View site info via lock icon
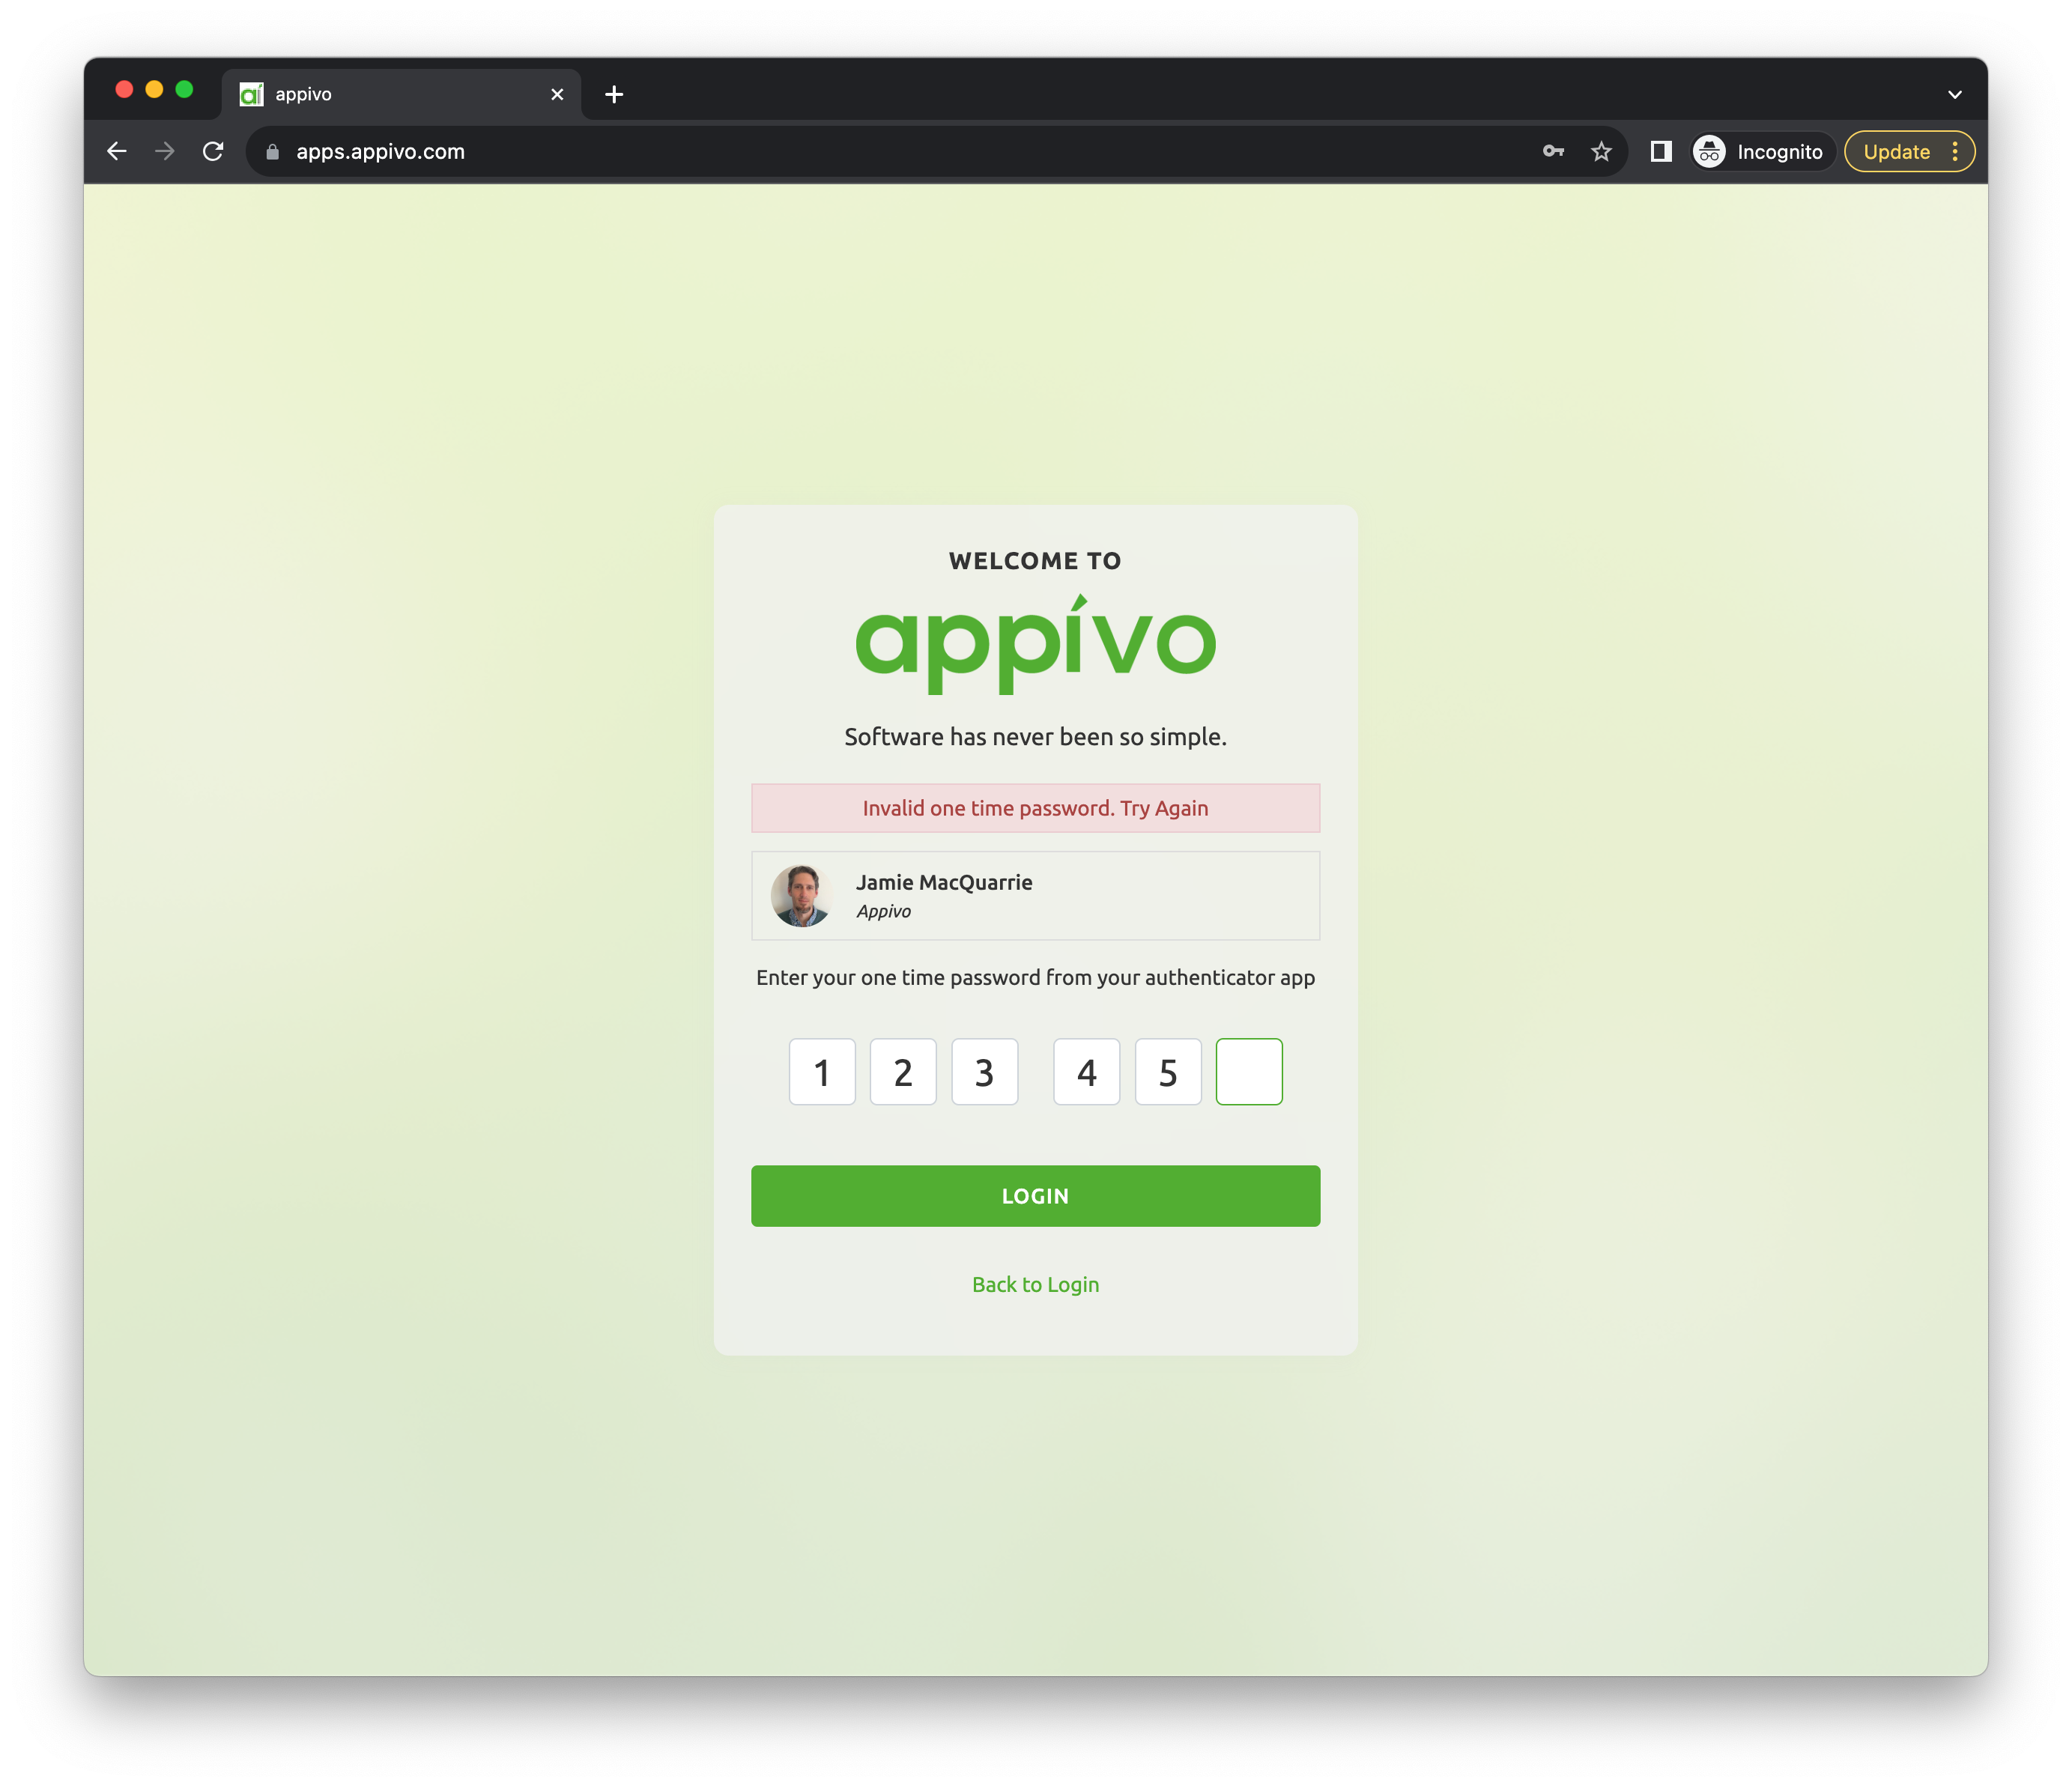The height and width of the screenshot is (1787, 2072). 272,152
